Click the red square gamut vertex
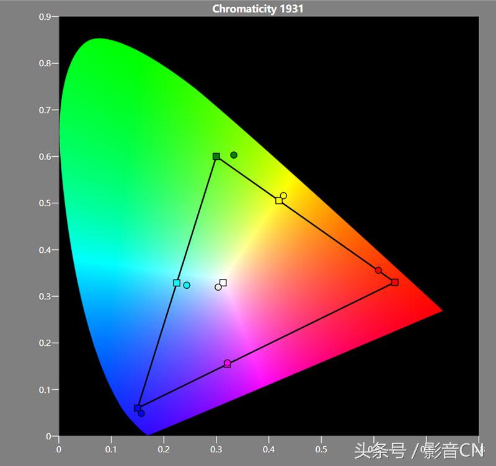 tap(395, 283)
